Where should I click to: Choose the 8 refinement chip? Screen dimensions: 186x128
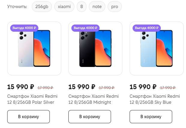coord(81,7)
